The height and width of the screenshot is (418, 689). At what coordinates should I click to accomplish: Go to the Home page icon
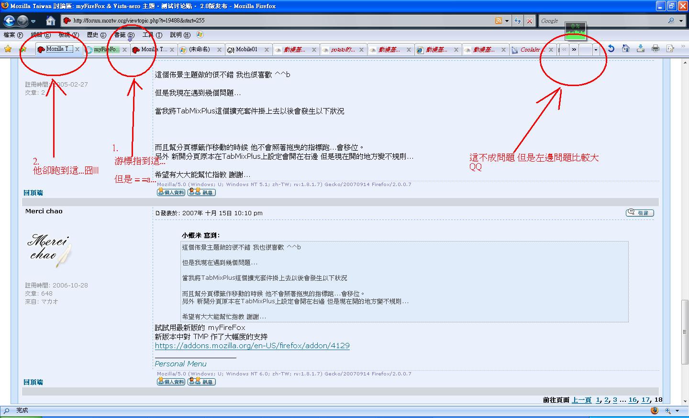[x=51, y=21]
